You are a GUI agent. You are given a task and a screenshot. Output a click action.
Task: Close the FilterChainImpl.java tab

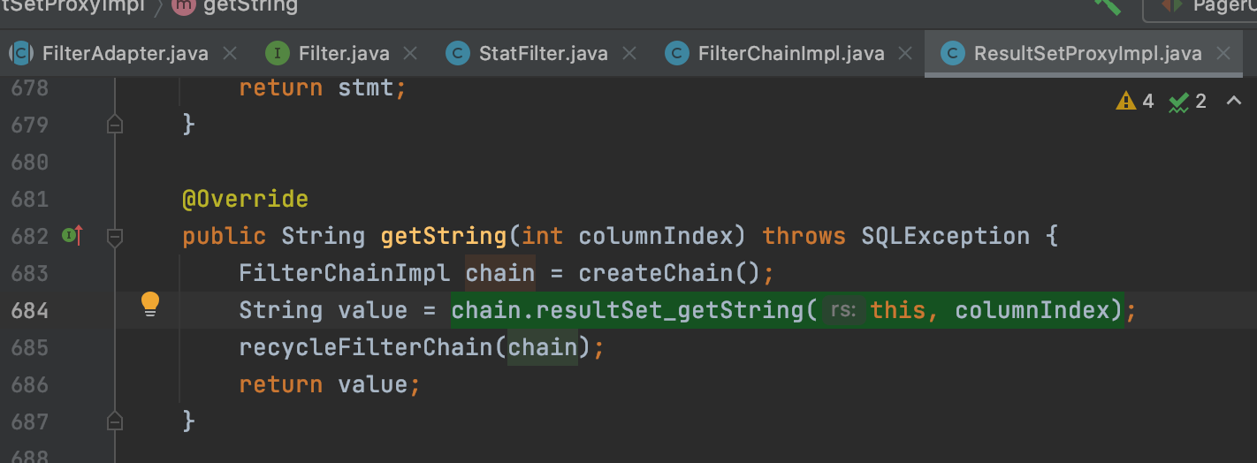905,53
